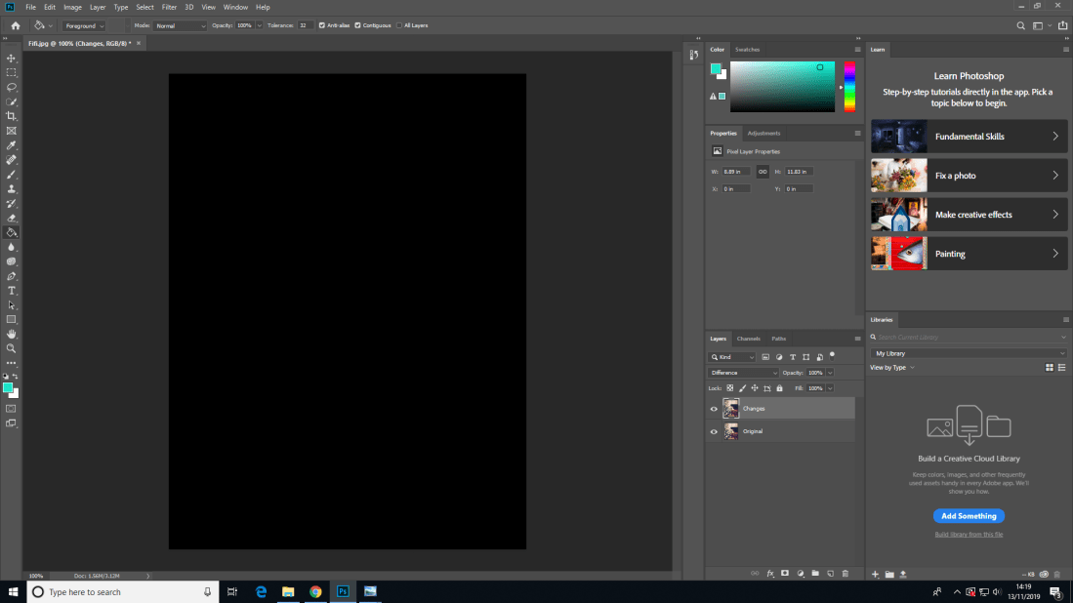The image size is (1073, 603).
Task: Select the Horizontal Type tool
Action: click(12, 291)
